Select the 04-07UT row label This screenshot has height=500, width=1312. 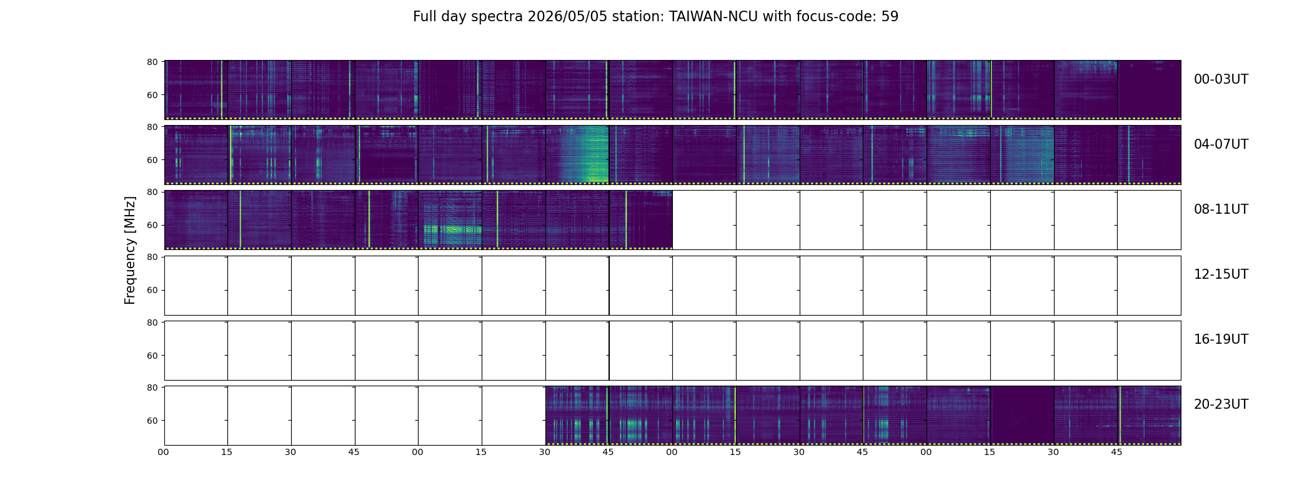[1221, 144]
